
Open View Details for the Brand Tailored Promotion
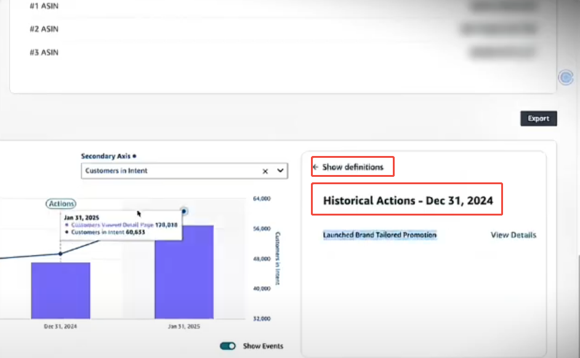[513, 235]
